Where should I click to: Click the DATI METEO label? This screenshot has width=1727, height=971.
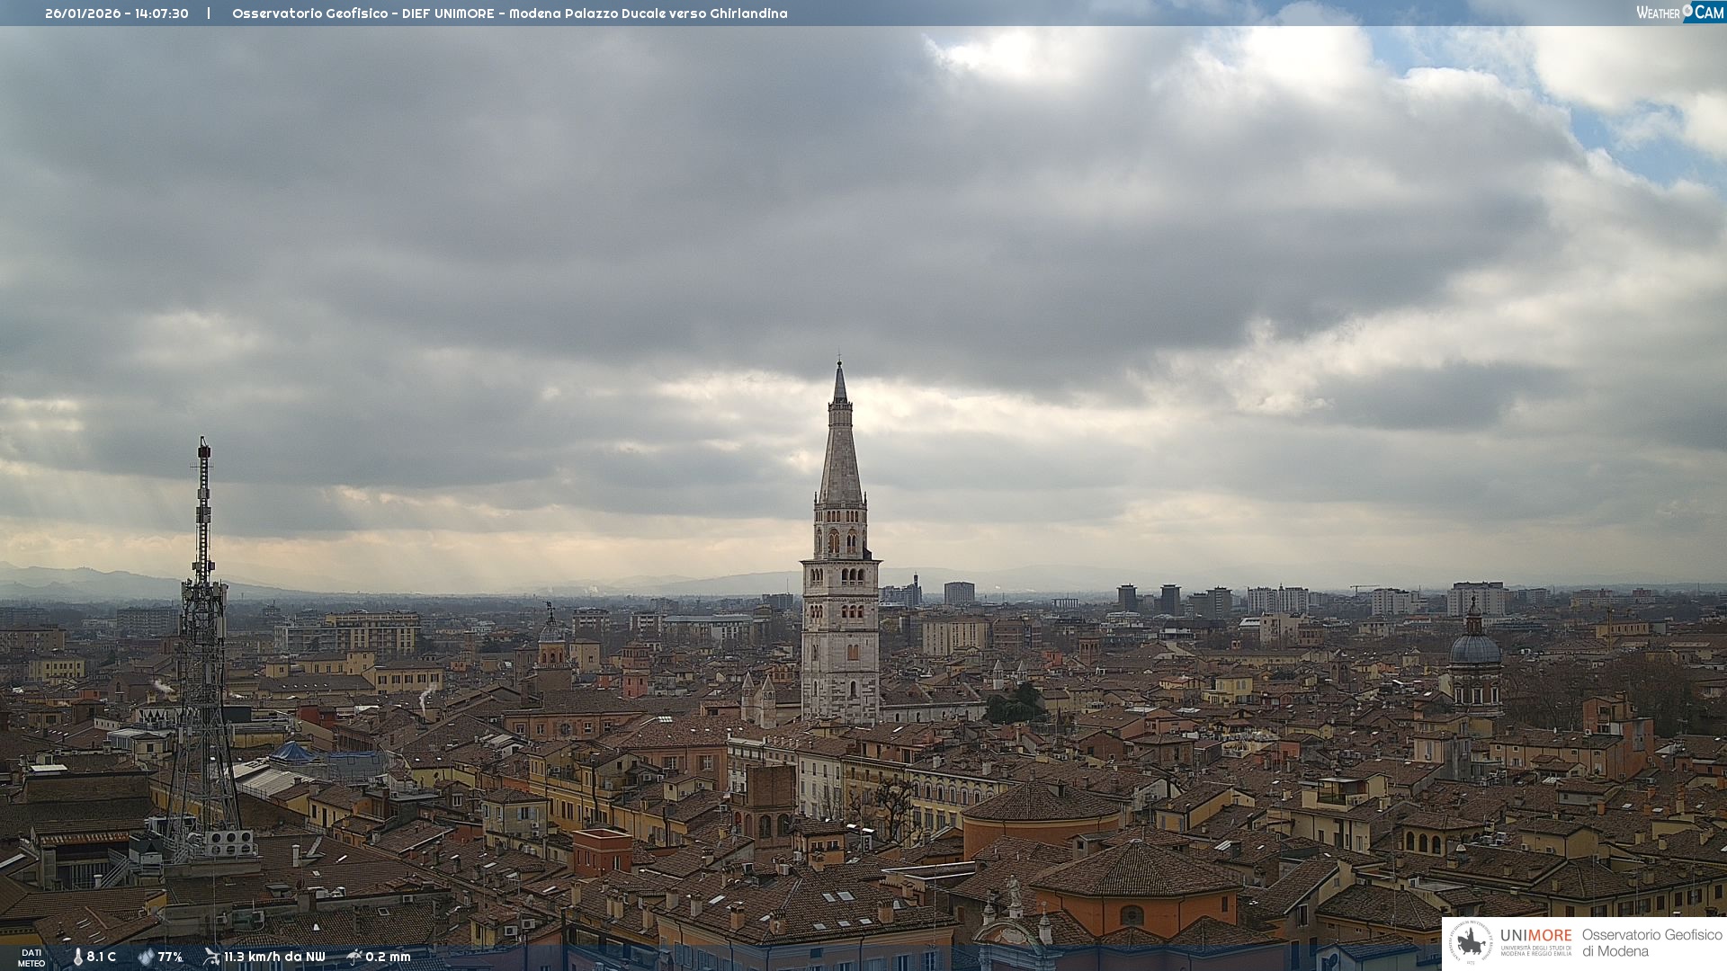(x=31, y=958)
